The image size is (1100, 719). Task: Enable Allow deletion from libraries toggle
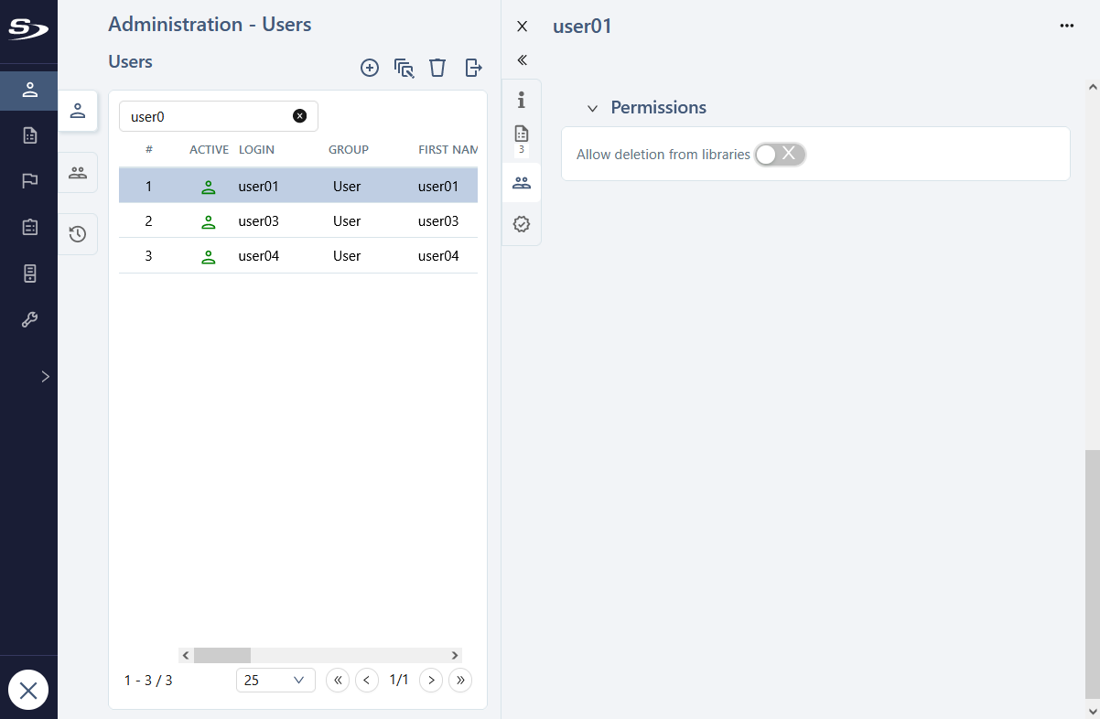pos(780,155)
